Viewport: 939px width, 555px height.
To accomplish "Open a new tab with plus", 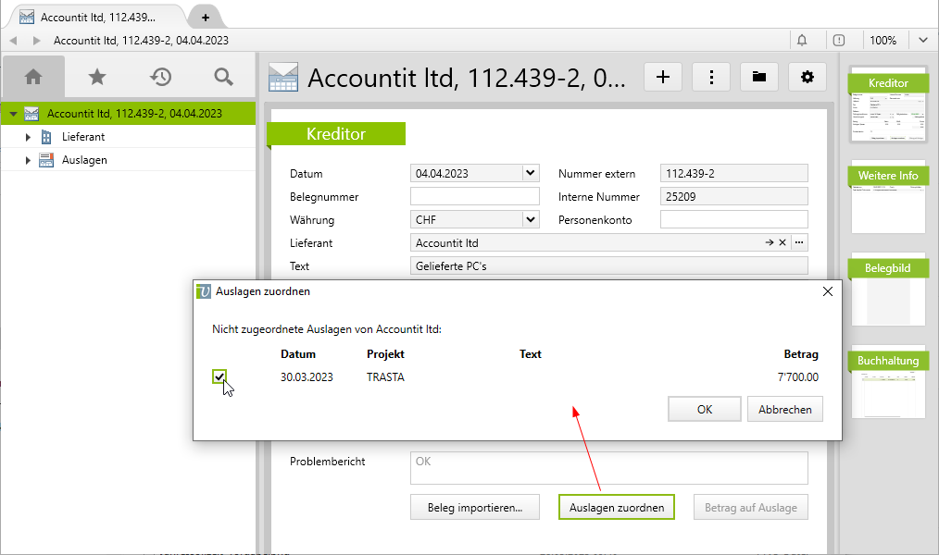I will [206, 18].
